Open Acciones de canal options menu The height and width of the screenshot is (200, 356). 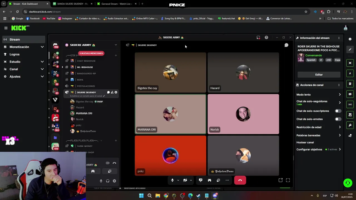[x=339, y=85]
